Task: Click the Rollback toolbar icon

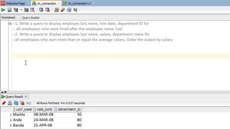Action: point(48,10)
